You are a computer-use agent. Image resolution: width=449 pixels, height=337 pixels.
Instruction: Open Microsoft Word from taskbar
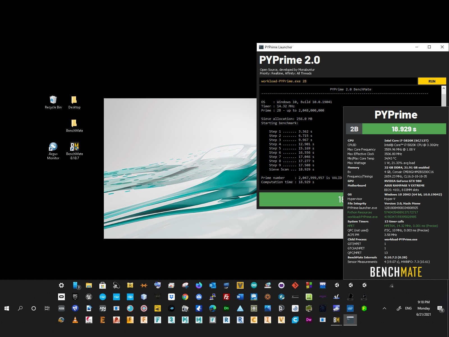tap(240, 297)
